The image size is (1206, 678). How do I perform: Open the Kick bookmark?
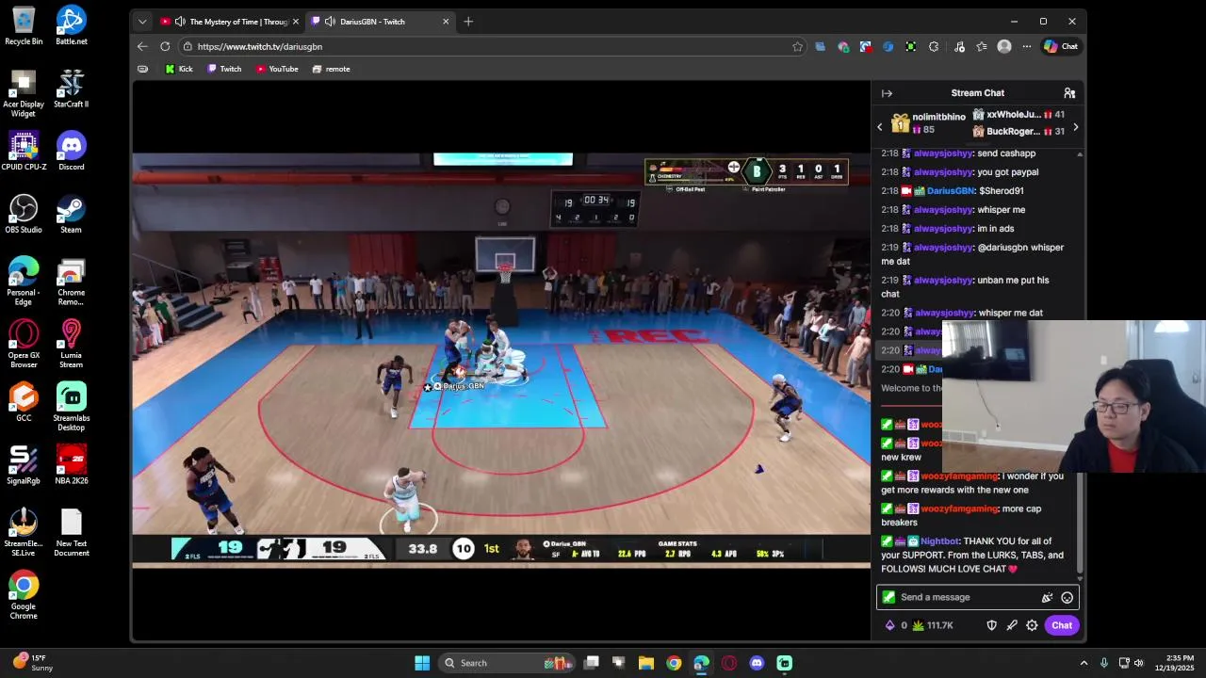click(x=179, y=69)
